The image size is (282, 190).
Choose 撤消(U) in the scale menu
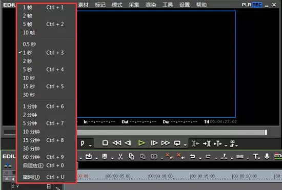pyautogui.click(x=47, y=177)
